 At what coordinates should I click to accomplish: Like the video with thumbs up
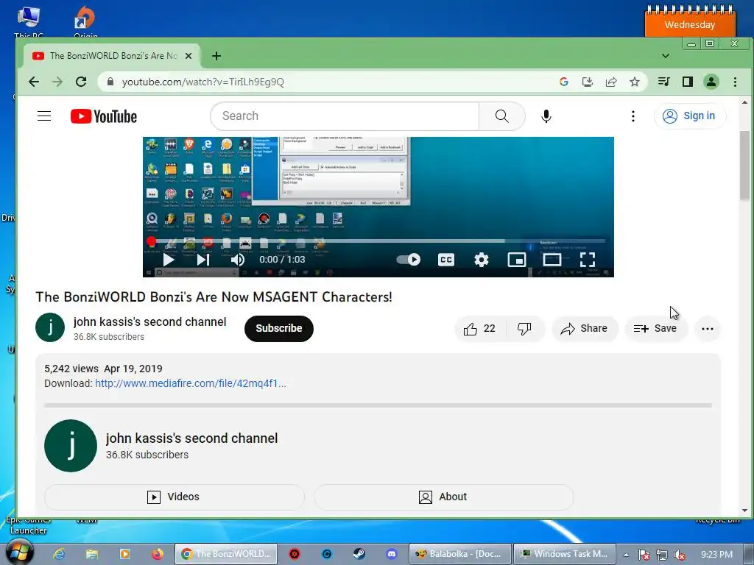click(480, 329)
